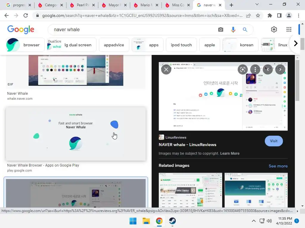Click the share page icon in address bar

(248, 16)
